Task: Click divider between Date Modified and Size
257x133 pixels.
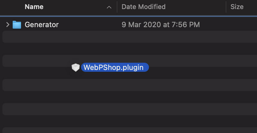Action: point(226,7)
